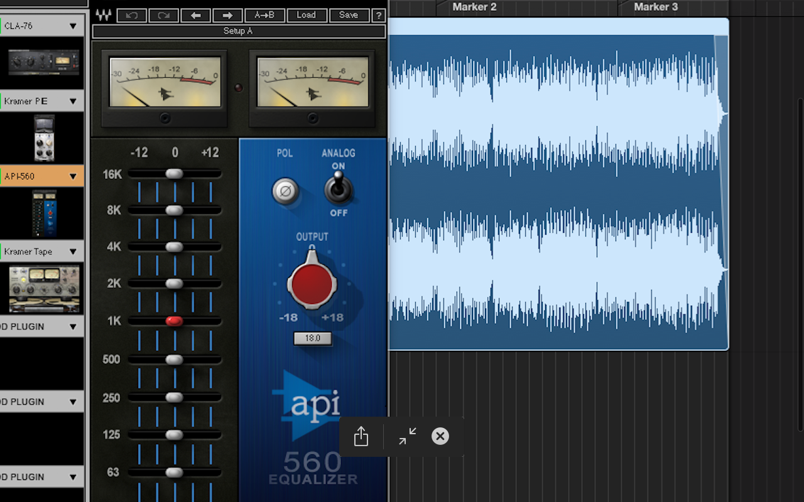
Task: Open the CLA-76 slot dropdown arrow
Action: coord(73,26)
